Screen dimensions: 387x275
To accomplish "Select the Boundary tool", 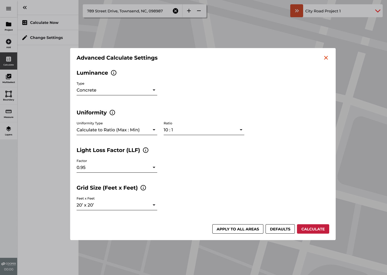I will [x=9, y=96].
